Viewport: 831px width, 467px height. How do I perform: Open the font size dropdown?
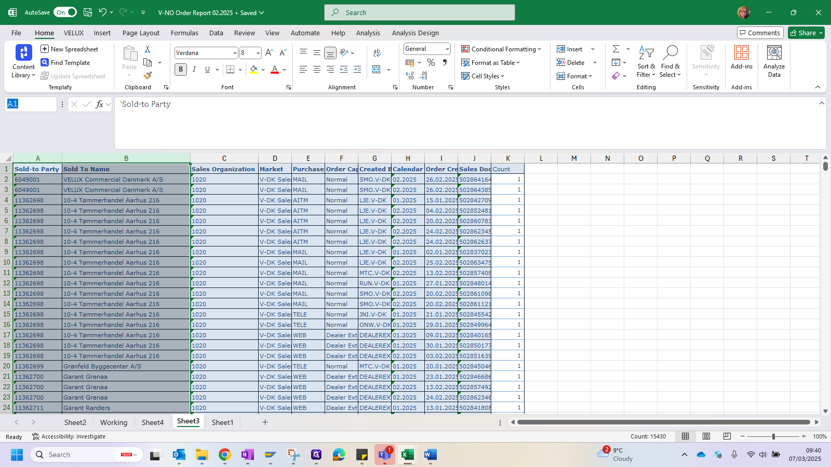click(258, 53)
